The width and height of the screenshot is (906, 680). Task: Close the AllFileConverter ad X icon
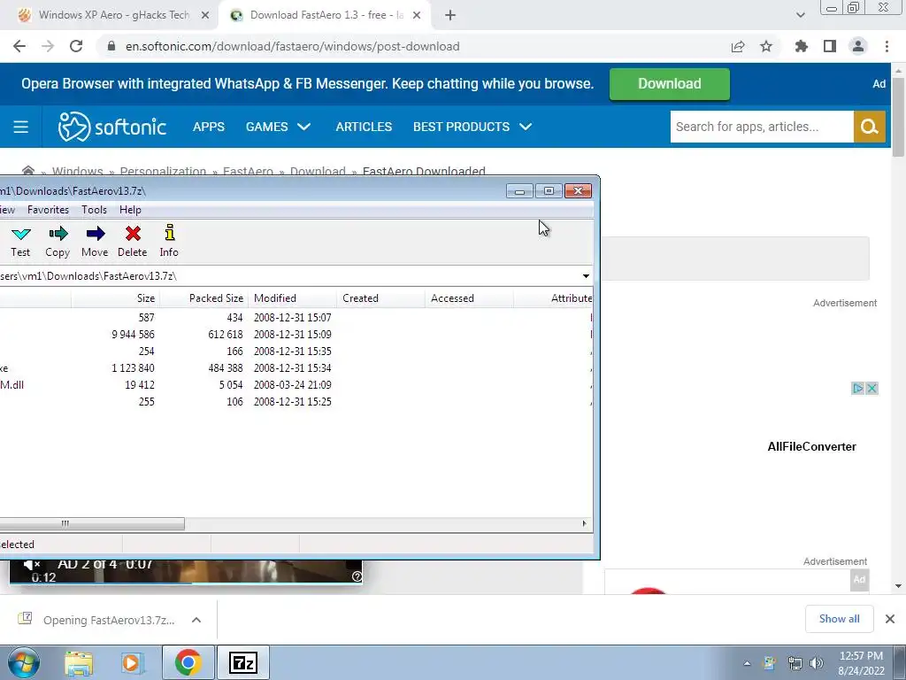click(872, 389)
